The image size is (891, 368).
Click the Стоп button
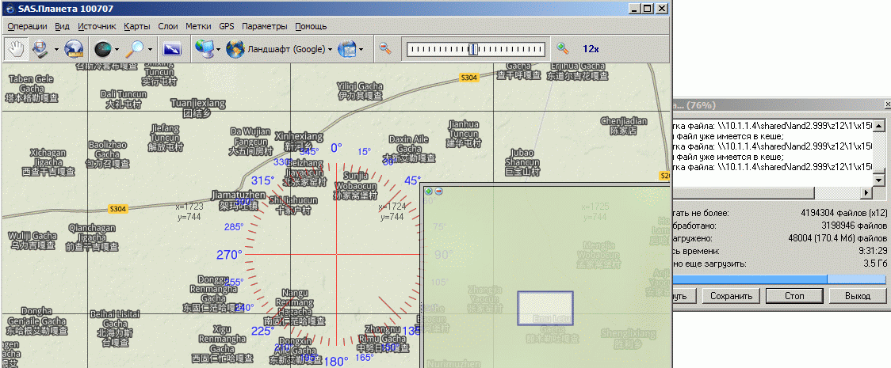pyautogui.click(x=793, y=296)
